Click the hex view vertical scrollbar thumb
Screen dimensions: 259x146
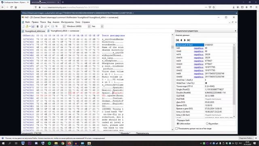click(172, 47)
